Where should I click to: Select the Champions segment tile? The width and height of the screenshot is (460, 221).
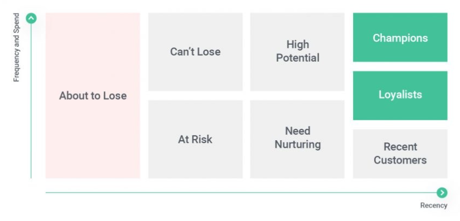pos(400,38)
